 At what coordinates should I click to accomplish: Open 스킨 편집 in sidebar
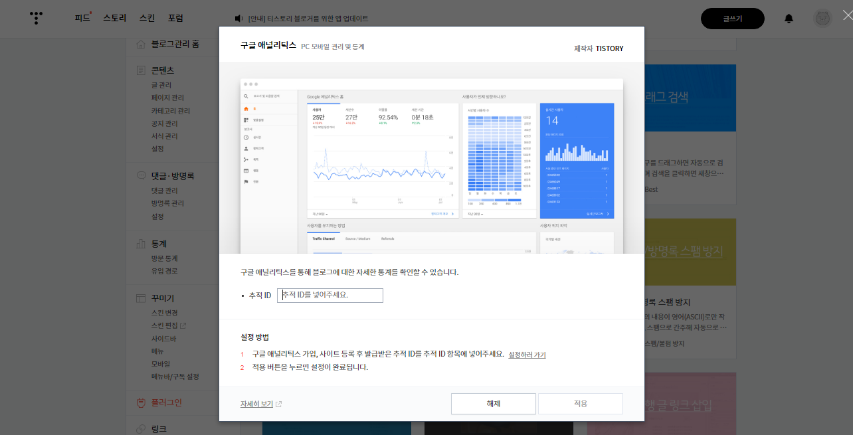164,325
